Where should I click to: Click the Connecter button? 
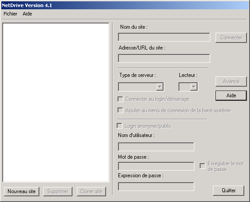(231, 38)
